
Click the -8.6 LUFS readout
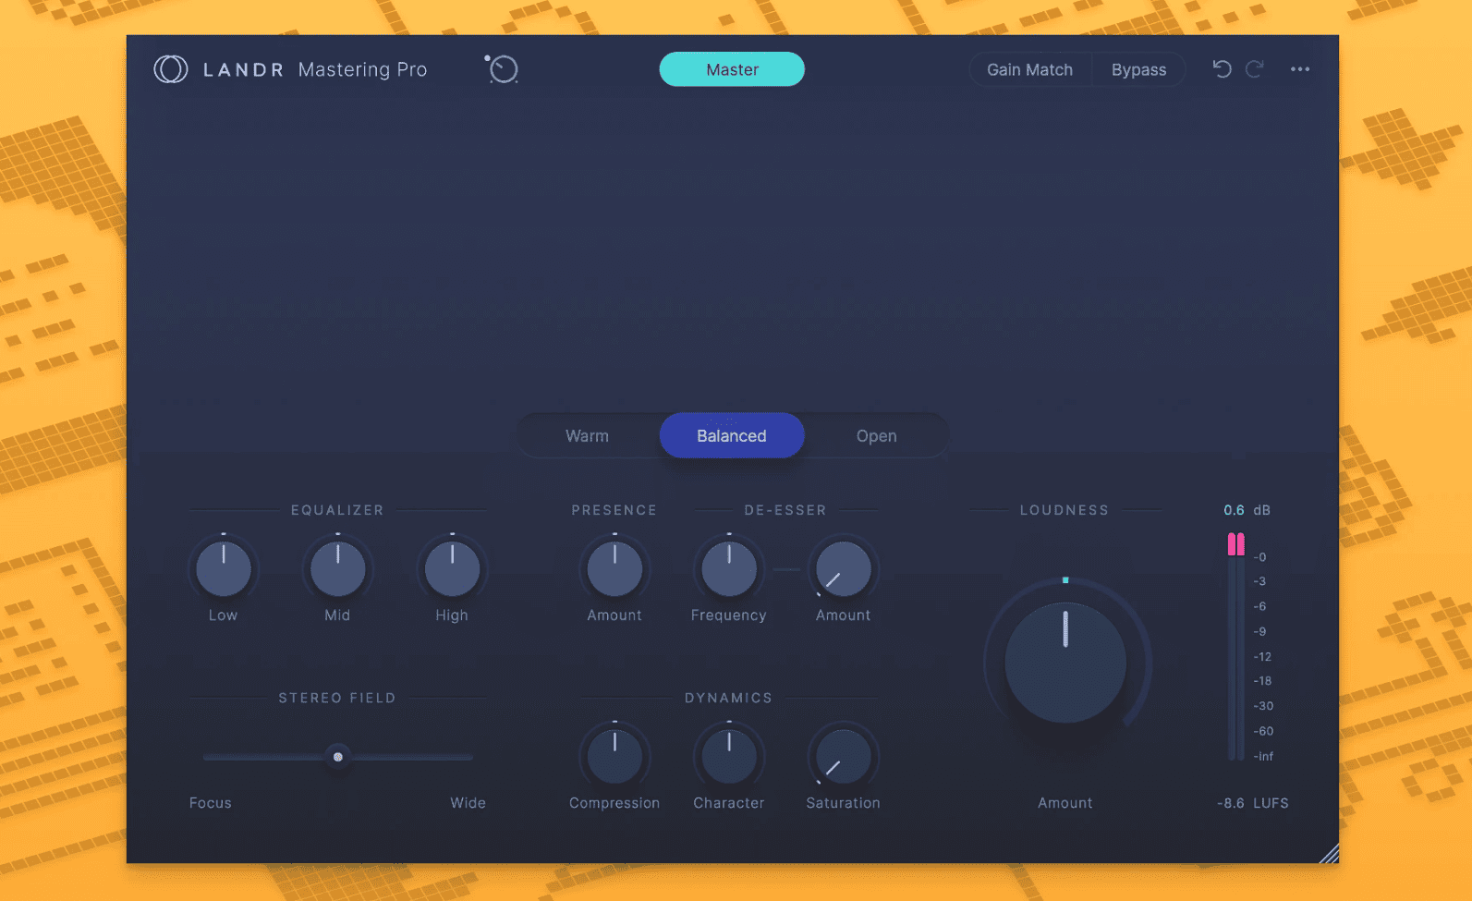1252,803
